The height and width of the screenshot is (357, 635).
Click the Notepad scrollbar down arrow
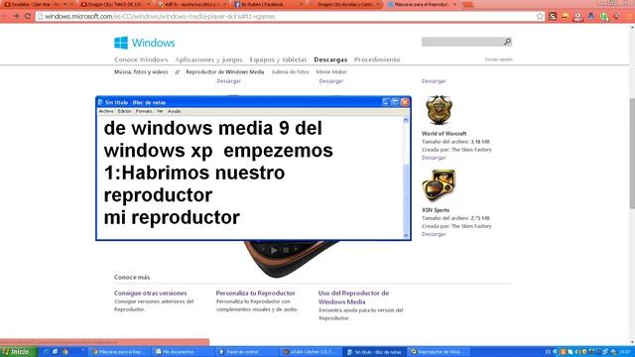pos(406,235)
